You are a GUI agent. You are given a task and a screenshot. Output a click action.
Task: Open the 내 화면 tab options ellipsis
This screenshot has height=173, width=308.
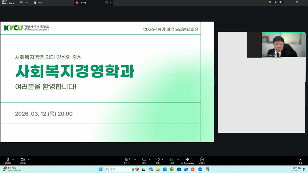(x=107, y=3)
